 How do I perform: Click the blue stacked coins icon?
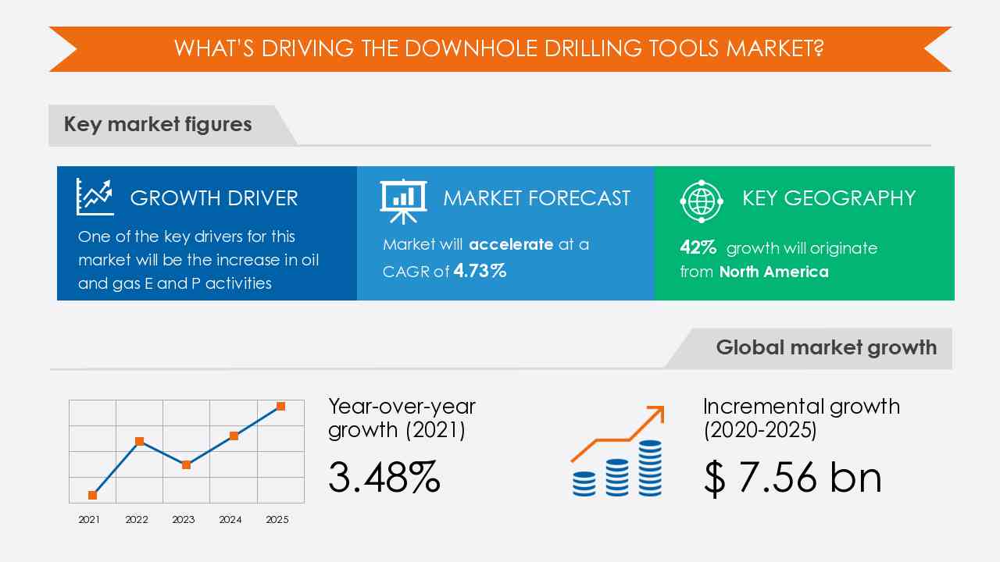(x=617, y=471)
